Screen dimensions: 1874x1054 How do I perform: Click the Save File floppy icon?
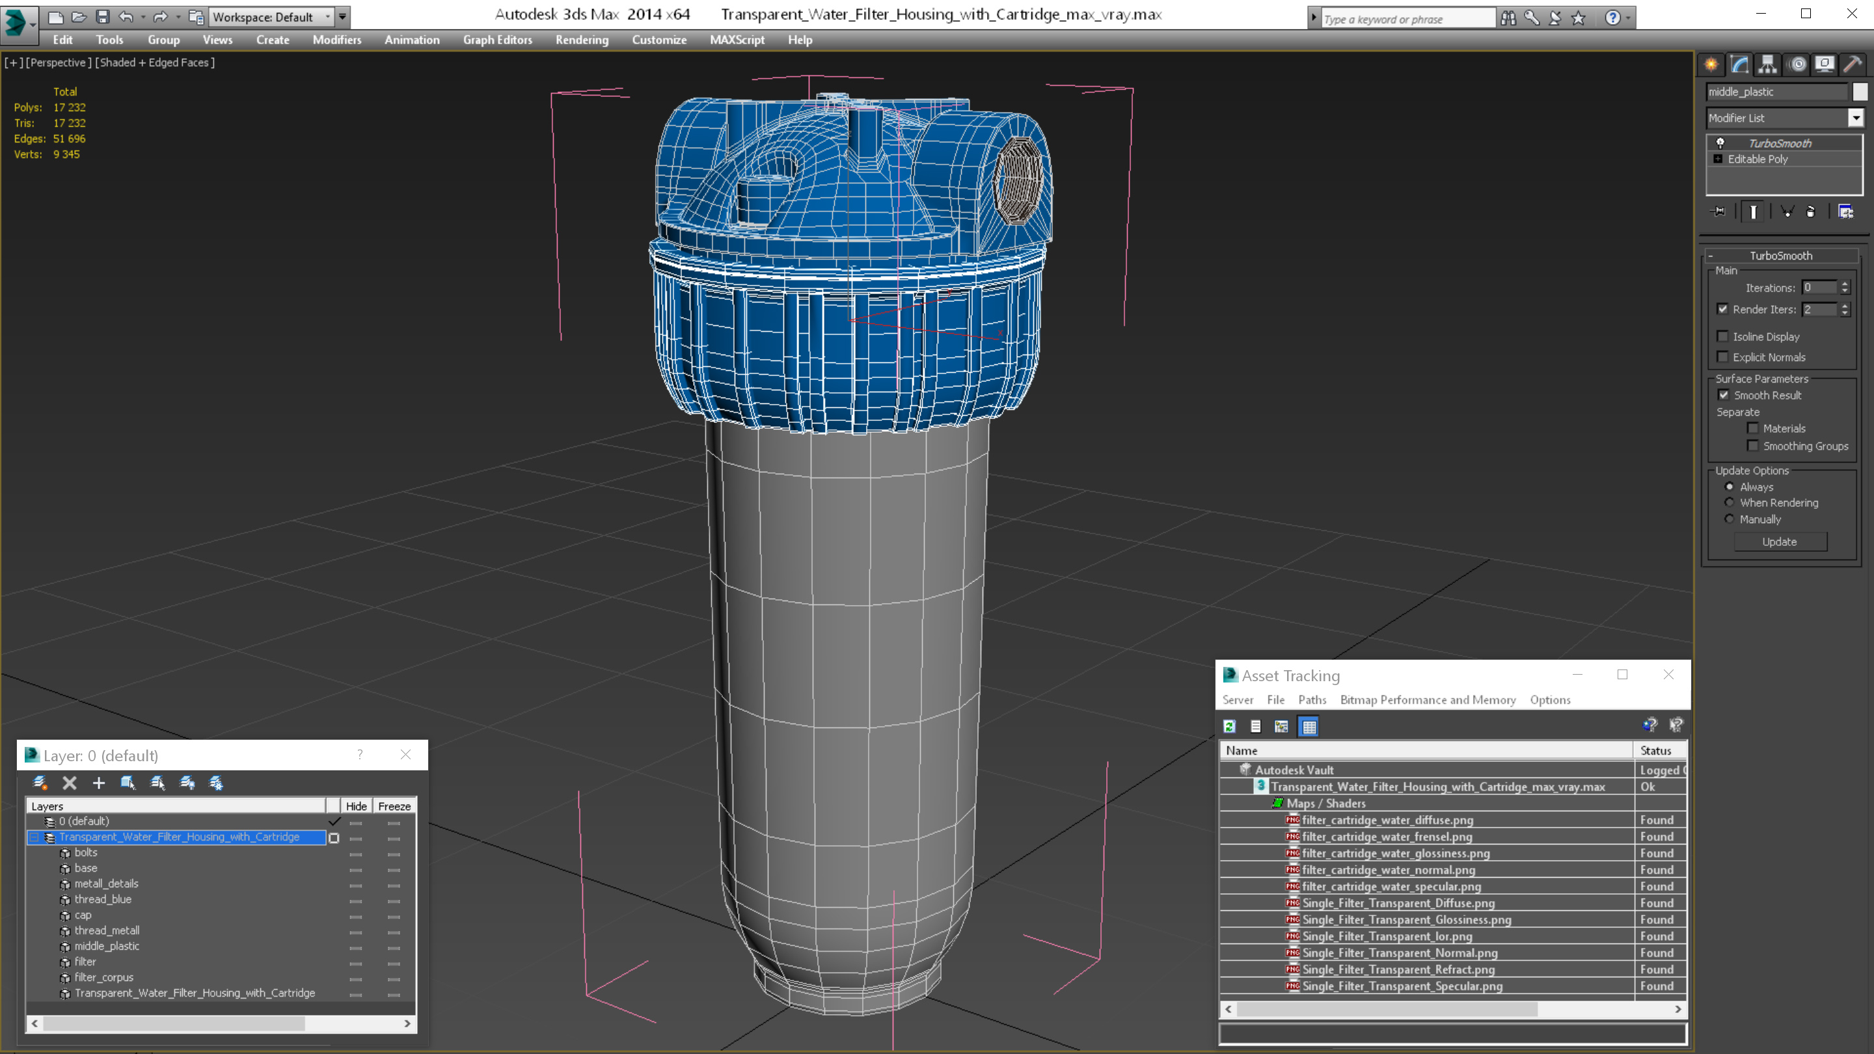(x=103, y=17)
